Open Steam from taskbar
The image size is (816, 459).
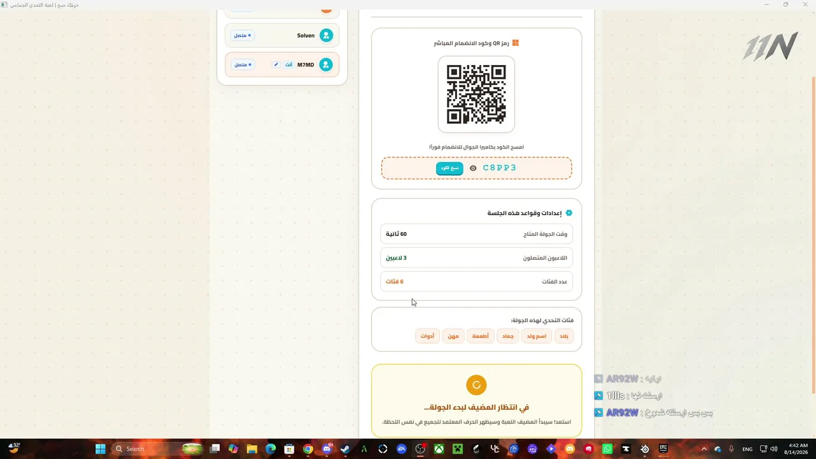(x=345, y=449)
